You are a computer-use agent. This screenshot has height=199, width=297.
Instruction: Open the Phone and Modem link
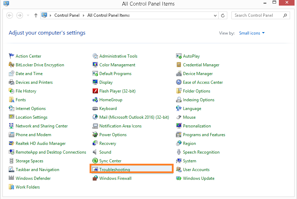[33, 135]
